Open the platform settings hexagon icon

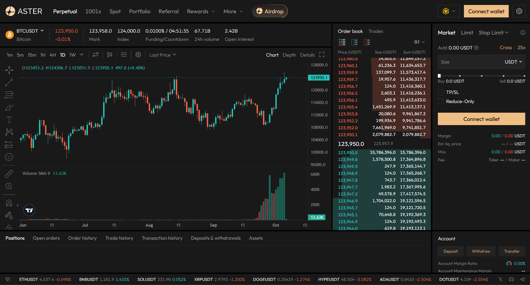519,11
